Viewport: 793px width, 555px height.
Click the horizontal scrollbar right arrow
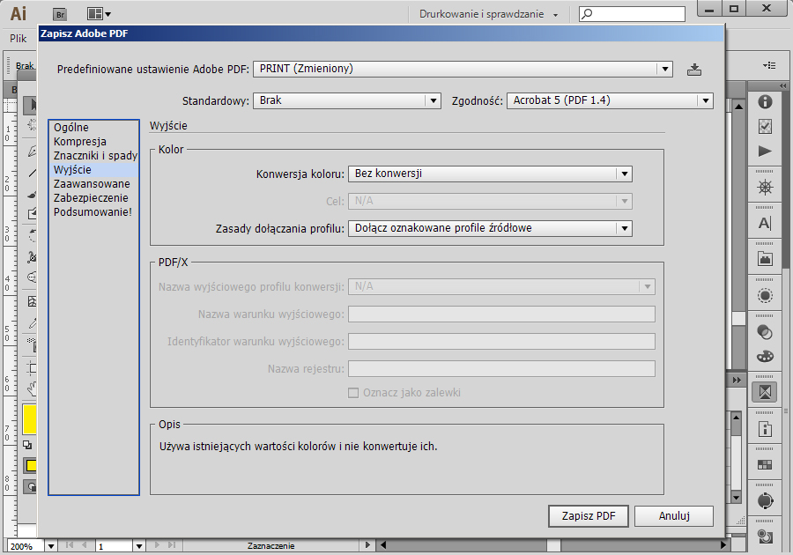point(723,545)
